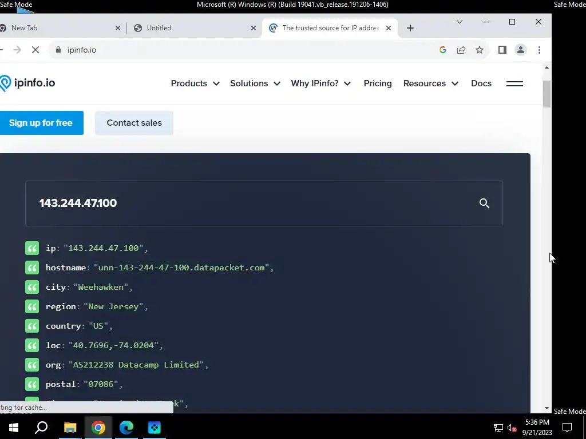The image size is (586, 439).
Task: Select the trusted source for IP tab
Action: click(x=330, y=28)
